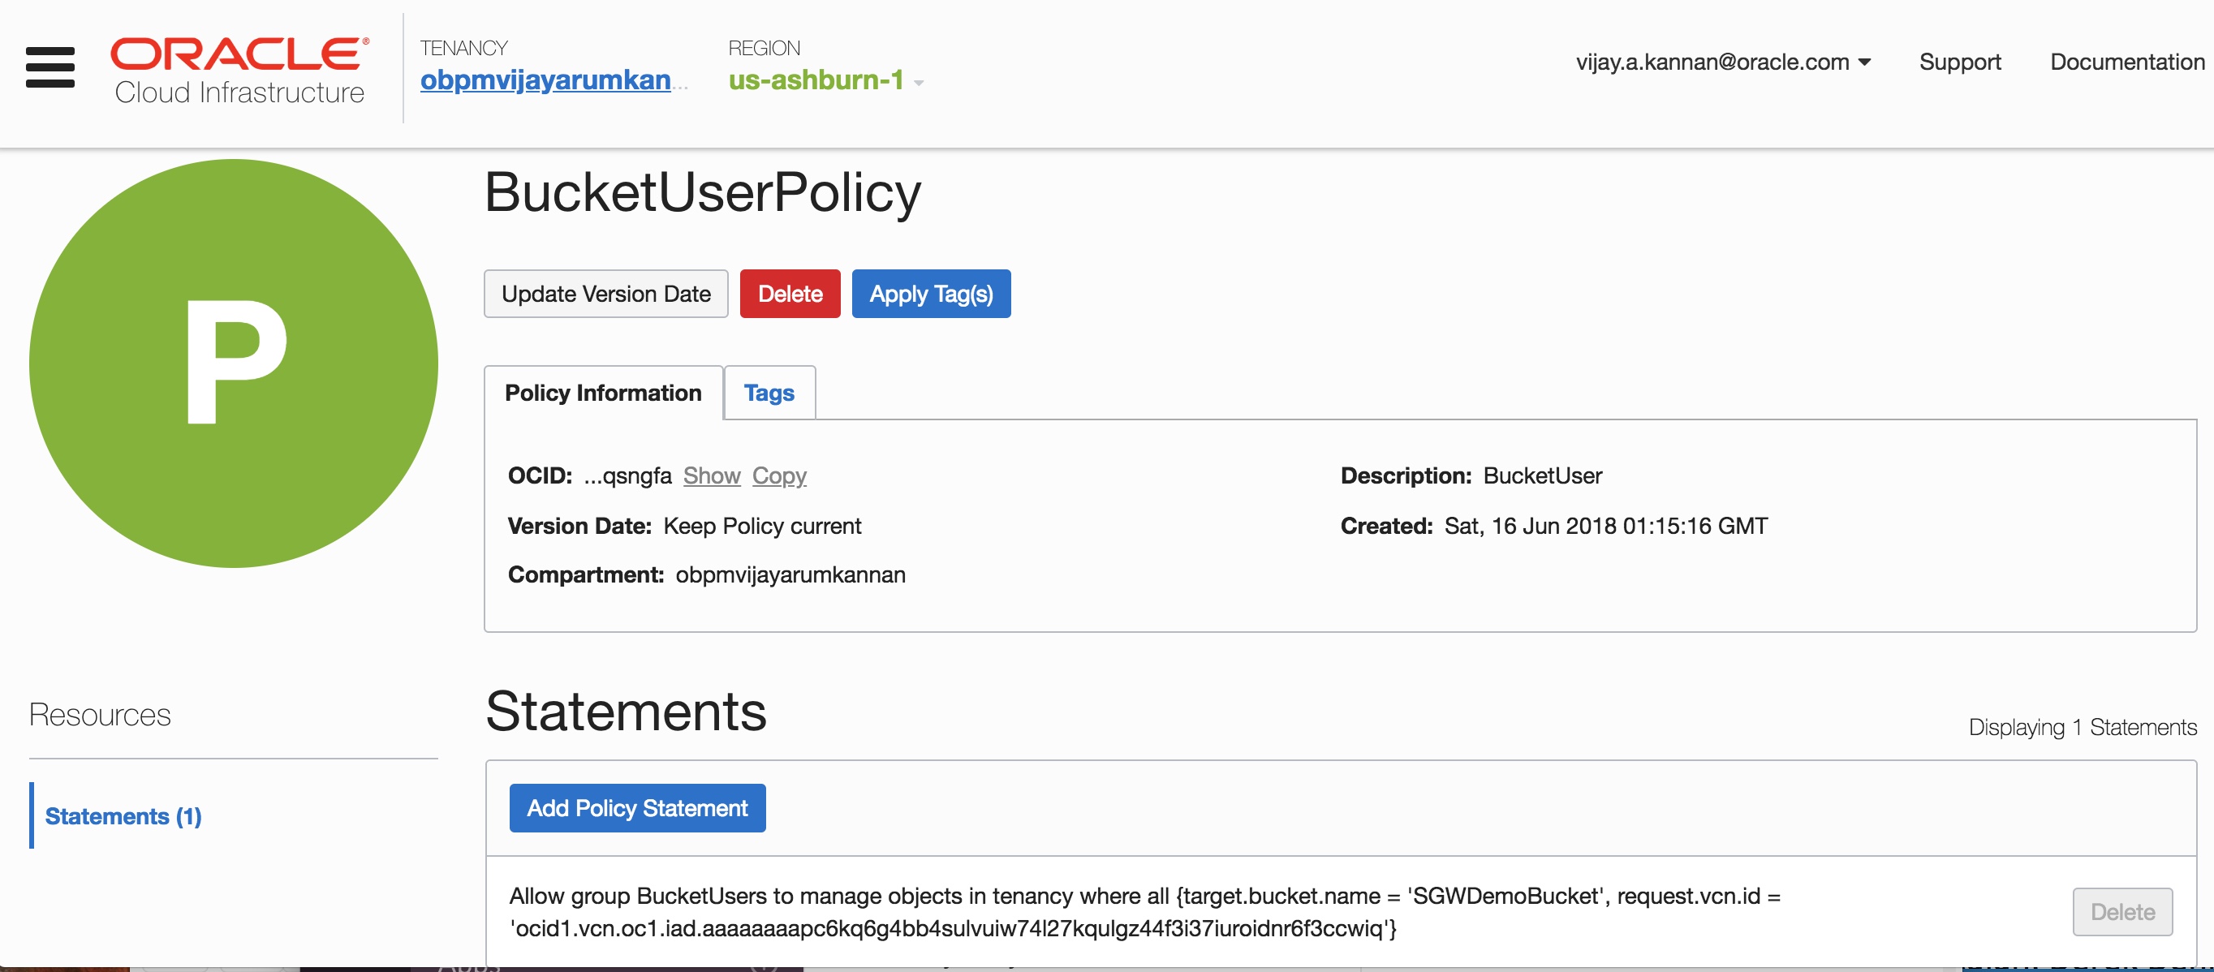Expand the us-ashburn-1 region dropdown

coord(816,80)
